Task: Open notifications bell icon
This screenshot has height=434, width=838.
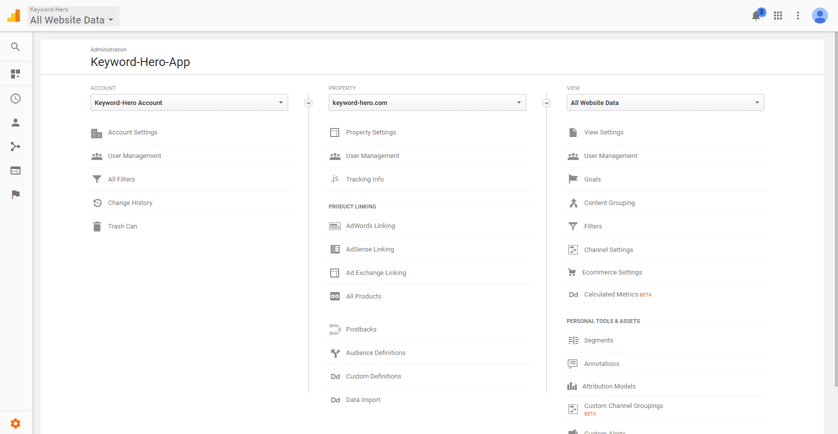Action: coord(756,15)
